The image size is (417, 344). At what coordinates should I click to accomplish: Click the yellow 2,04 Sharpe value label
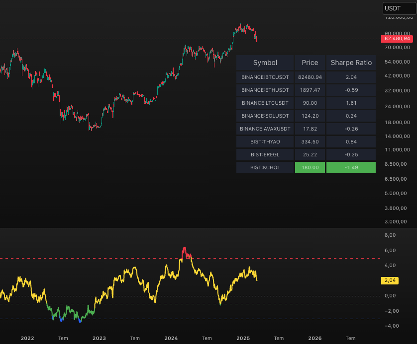coord(390,280)
